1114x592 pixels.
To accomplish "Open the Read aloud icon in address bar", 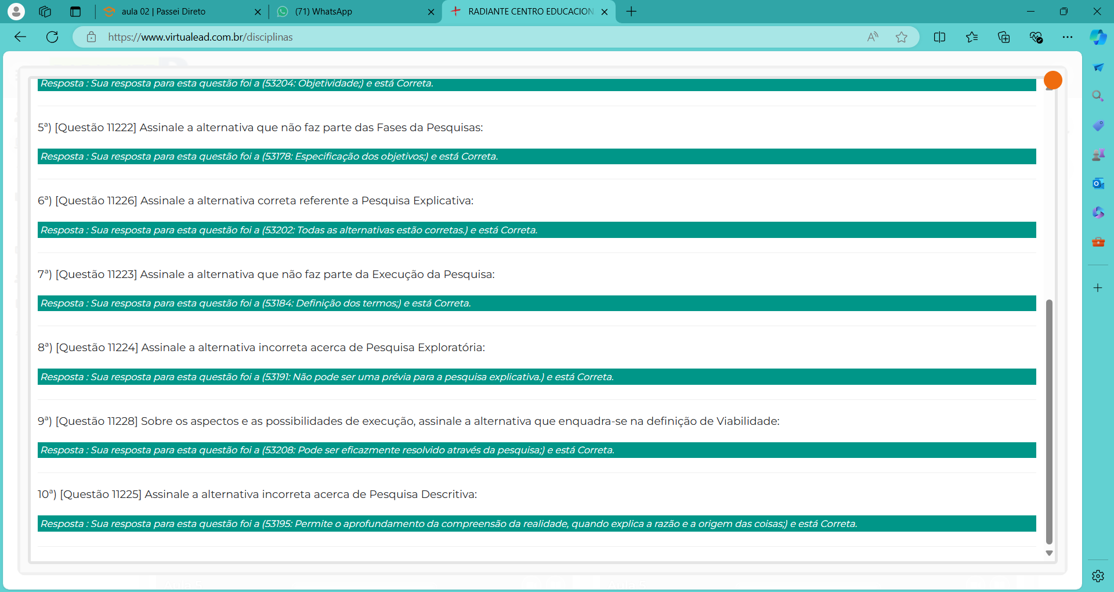I will point(872,37).
